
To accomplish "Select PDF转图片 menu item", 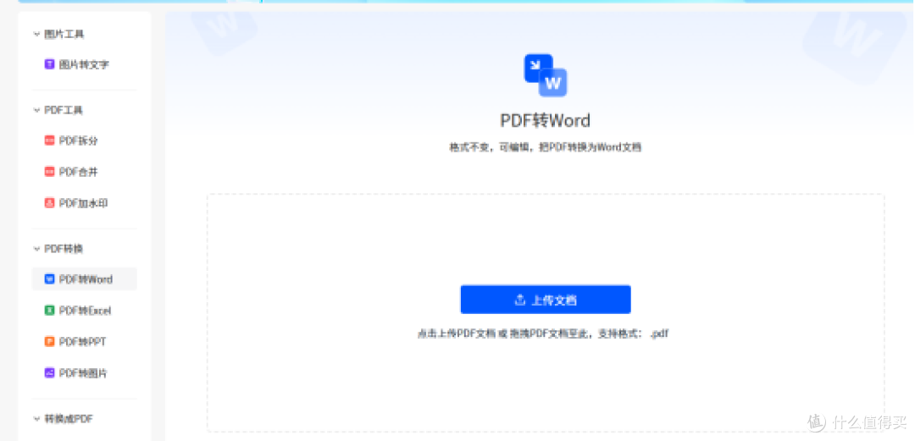I will (85, 372).
